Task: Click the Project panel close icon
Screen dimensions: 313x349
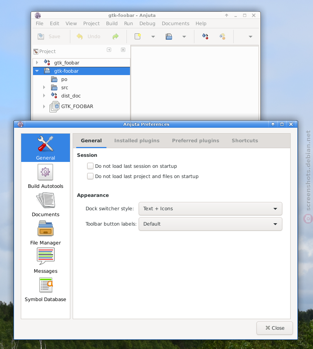Action: [123, 50]
